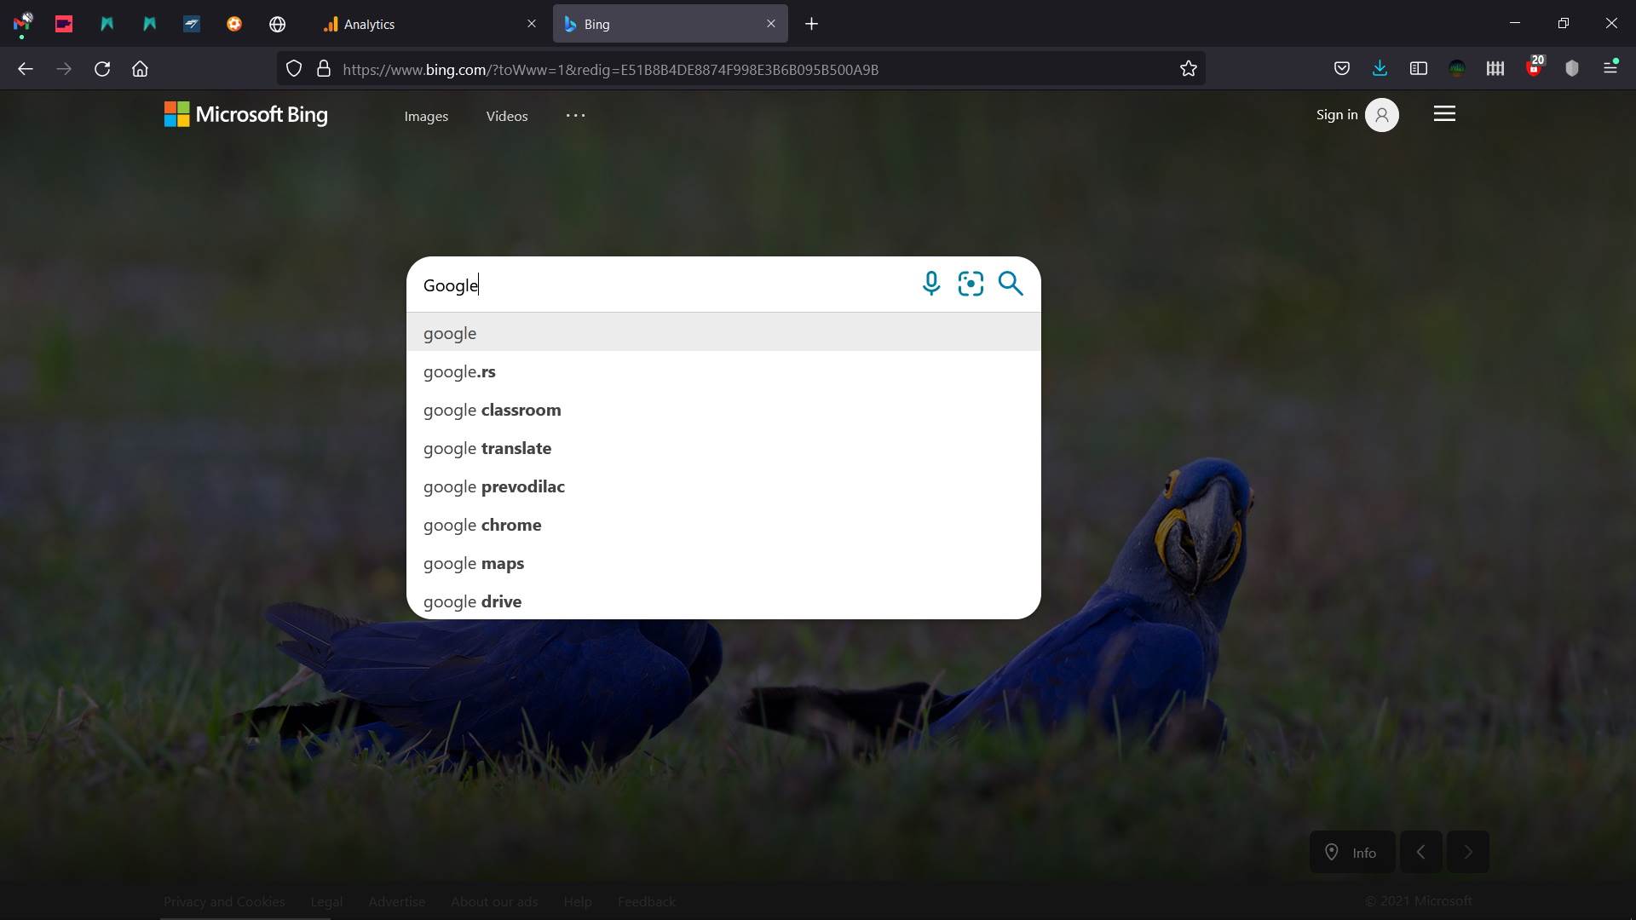
Task: Advance the background with the next arrow
Action: pos(1467,852)
